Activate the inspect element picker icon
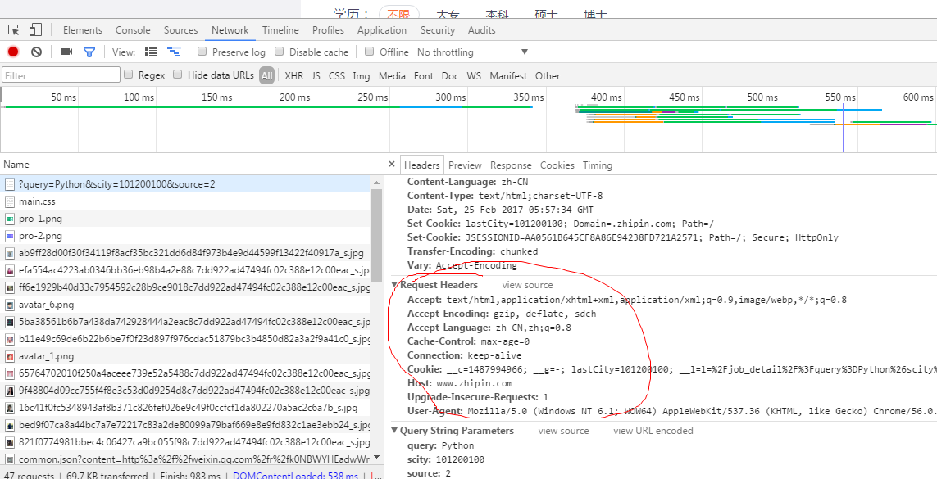 pos(14,29)
